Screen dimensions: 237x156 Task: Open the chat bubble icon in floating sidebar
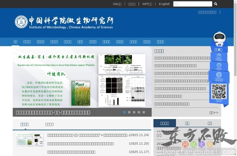219,65
